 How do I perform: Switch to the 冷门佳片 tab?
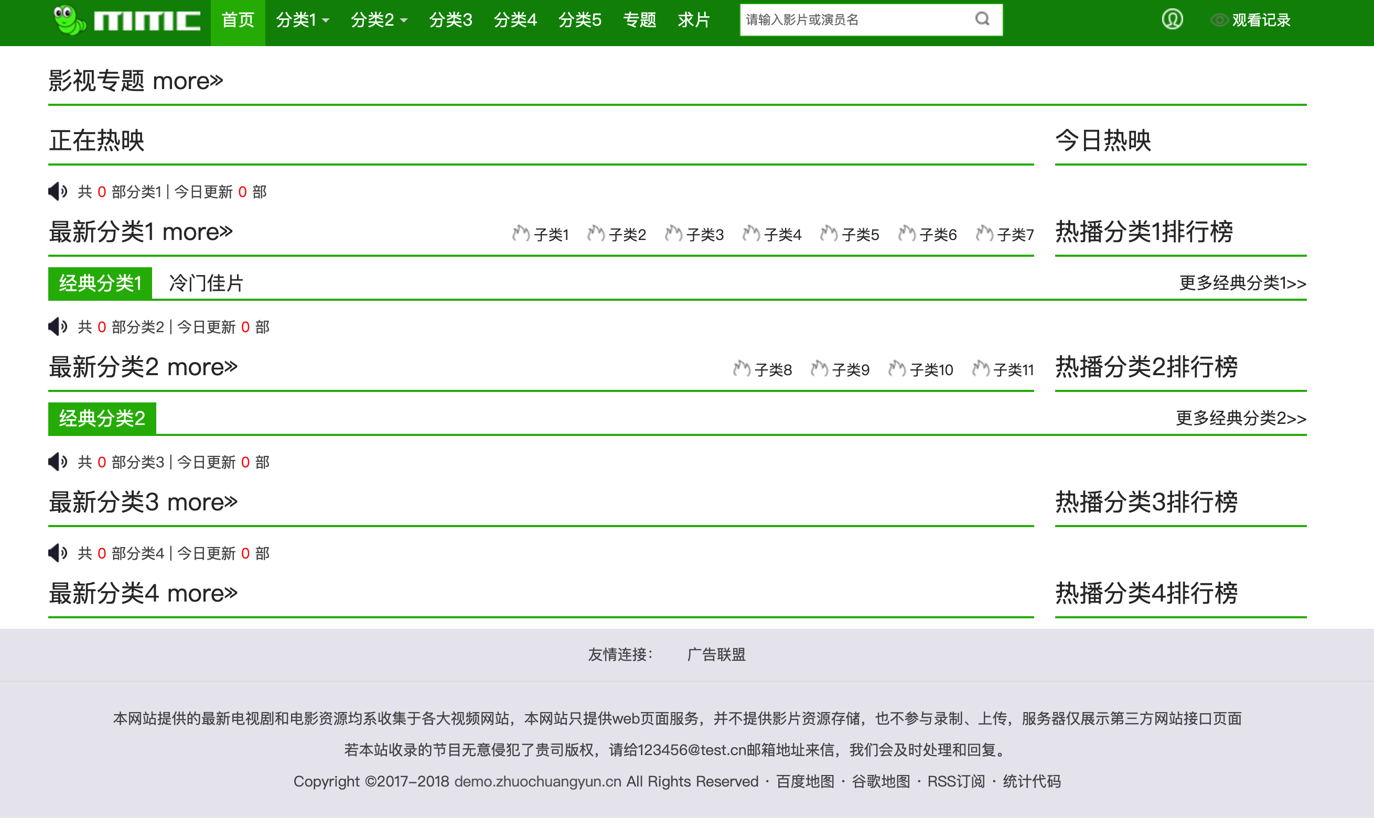(206, 283)
